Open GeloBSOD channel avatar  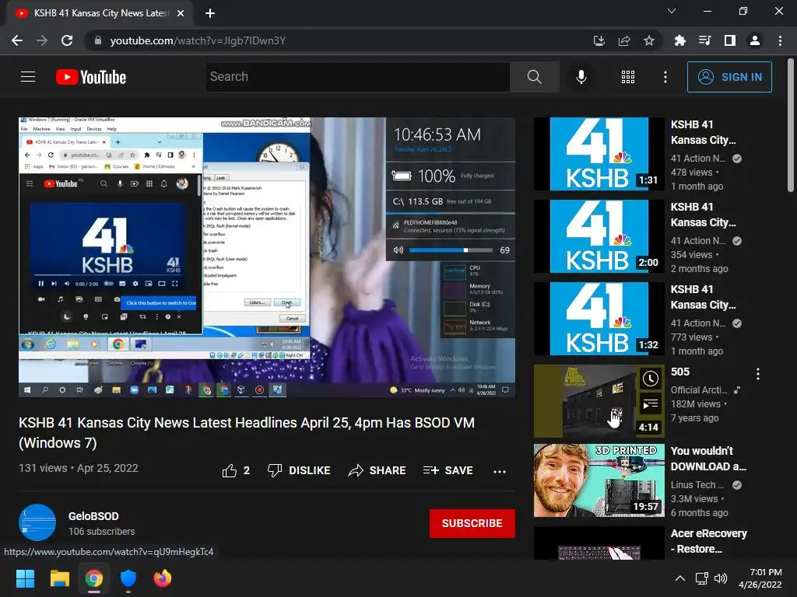click(37, 522)
